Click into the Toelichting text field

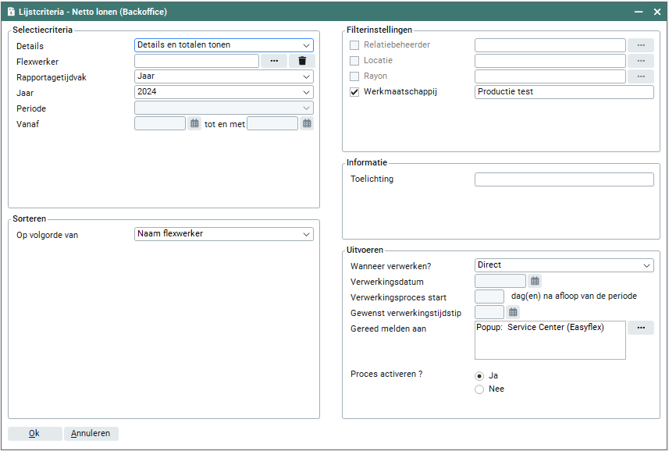point(564,179)
